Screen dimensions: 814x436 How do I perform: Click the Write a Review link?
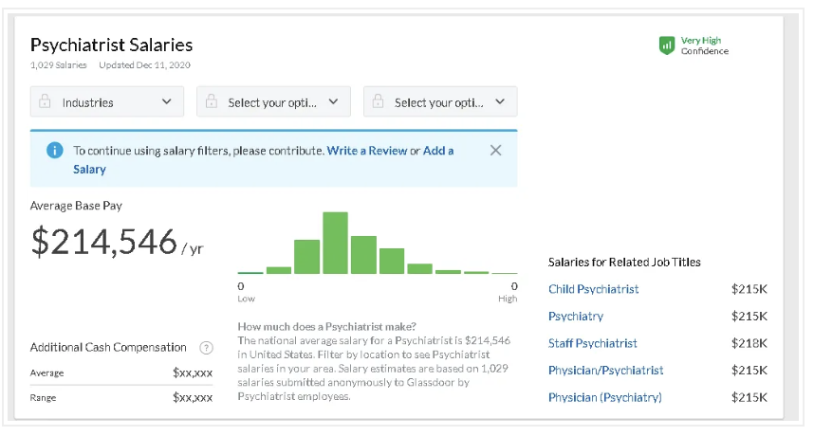pos(367,151)
